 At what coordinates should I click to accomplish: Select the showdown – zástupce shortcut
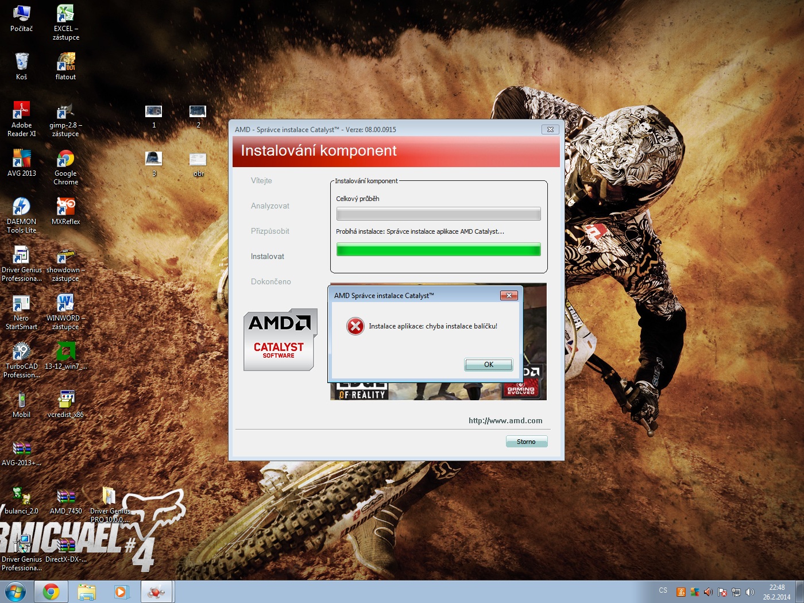pyautogui.click(x=65, y=264)
